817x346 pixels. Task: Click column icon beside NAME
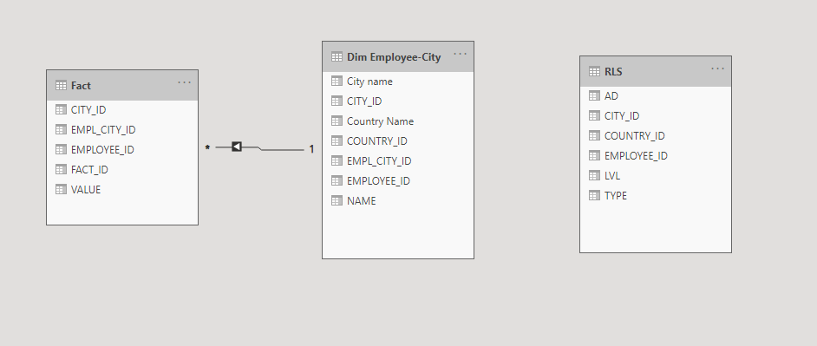pos(337,200)
